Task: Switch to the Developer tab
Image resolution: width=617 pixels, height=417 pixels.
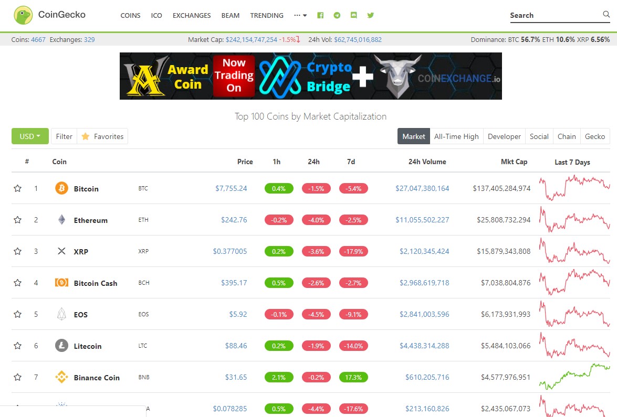Action: (x=504, y=136)
